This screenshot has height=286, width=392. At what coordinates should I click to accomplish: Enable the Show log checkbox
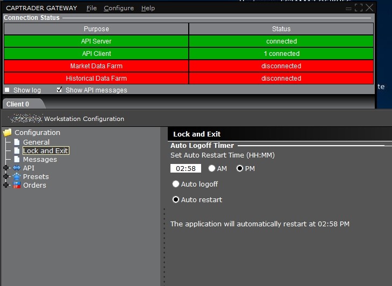(x=7, y=90)
